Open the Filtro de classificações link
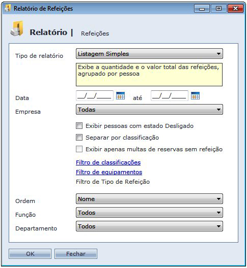Viewport: 247px width, 268px height. pyautogui.click(x=108, y=162)
